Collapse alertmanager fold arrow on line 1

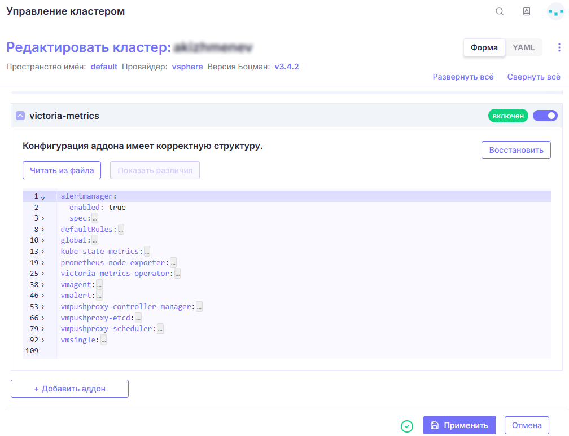tap(43, 198)
